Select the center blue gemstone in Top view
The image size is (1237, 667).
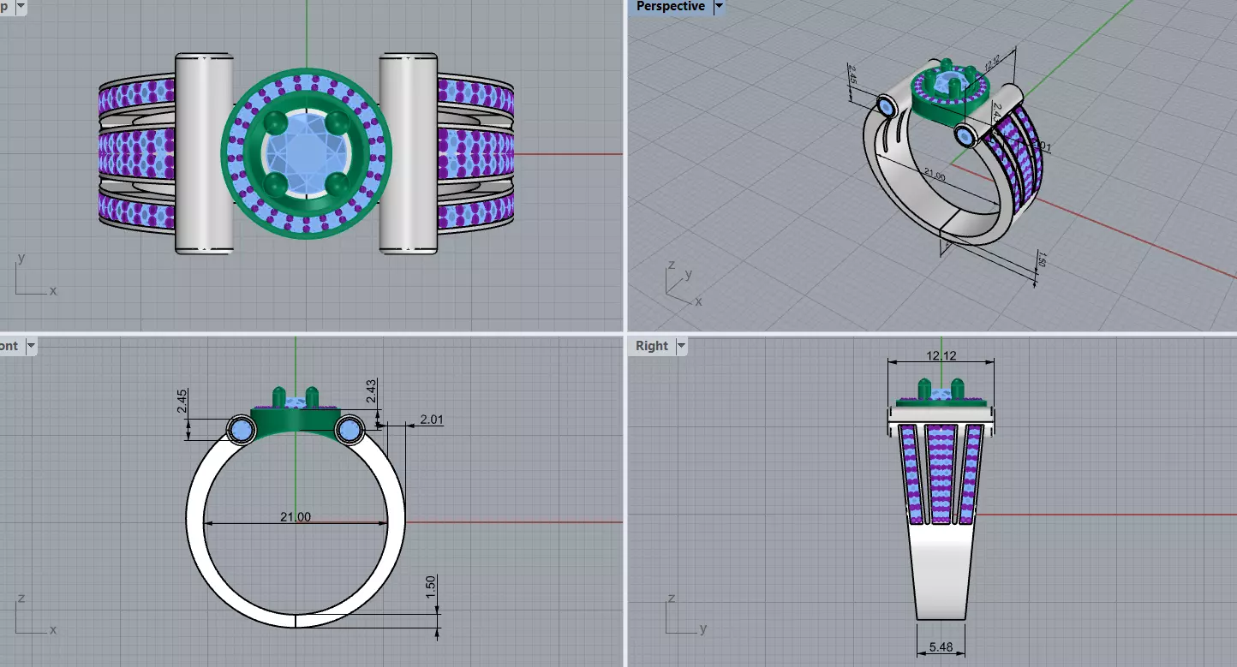[x=306, y=154]
